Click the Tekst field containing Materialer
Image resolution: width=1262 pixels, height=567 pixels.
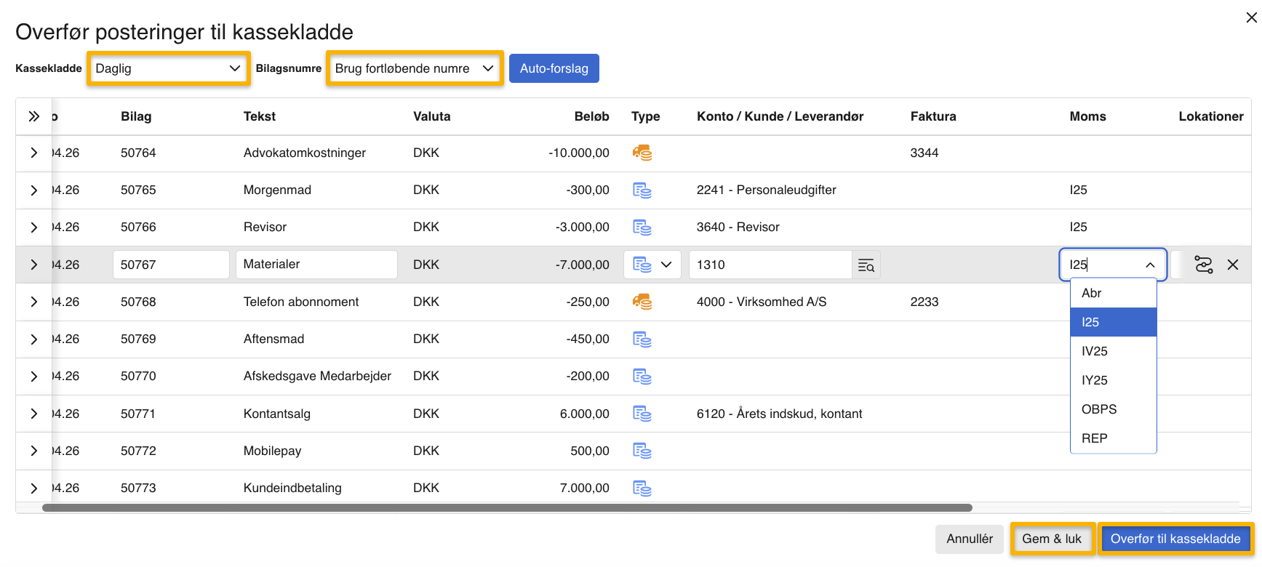[x=316, y=265]
